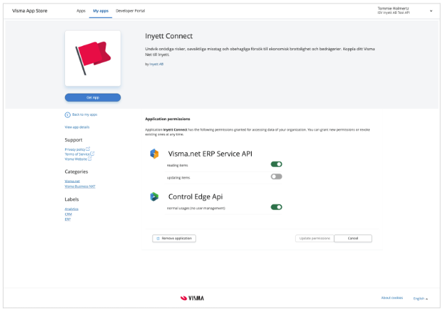
Task: Click the Visma App Store title
Action: coord(30,10)
